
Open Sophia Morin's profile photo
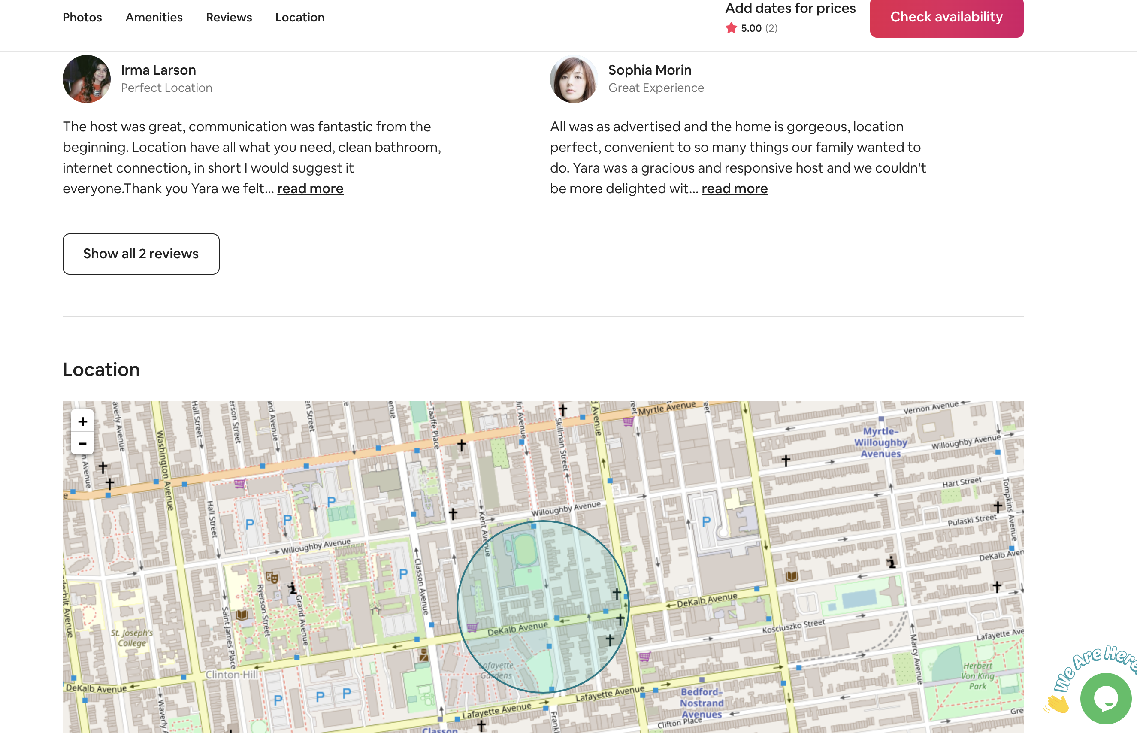pyautogui.click(x=574, y=79)
